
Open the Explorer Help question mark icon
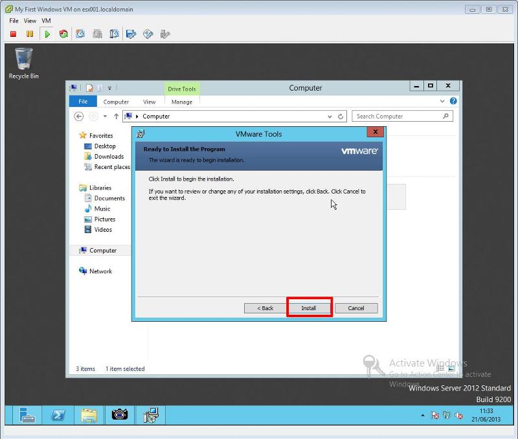click(453, 101)
